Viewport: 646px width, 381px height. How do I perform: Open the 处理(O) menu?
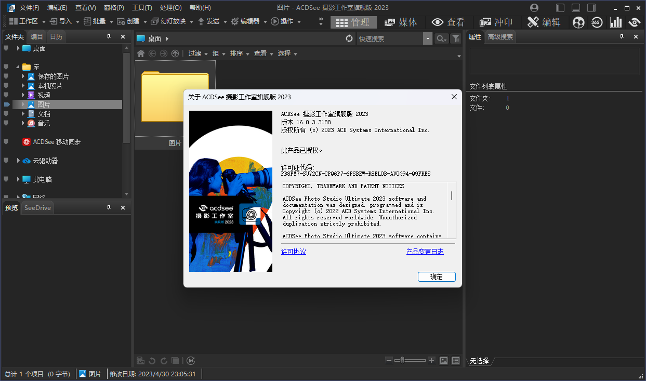170,8
